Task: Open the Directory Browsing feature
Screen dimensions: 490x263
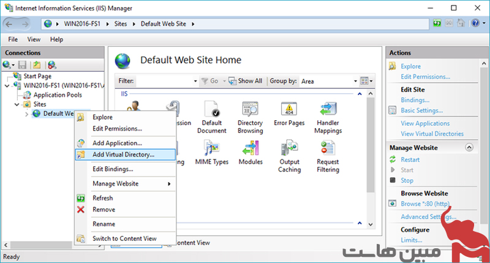Action: click(x=250, y=117)
